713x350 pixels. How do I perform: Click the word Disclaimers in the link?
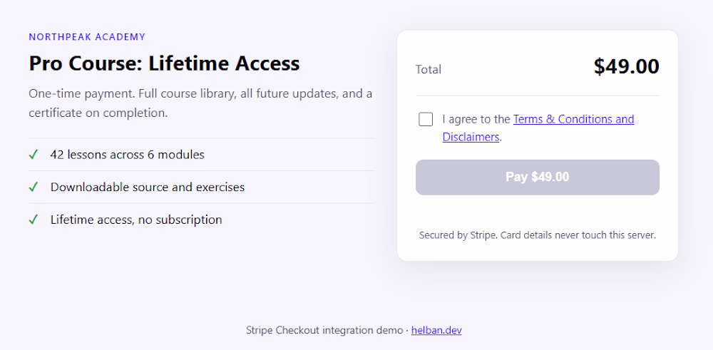[471, 137]
